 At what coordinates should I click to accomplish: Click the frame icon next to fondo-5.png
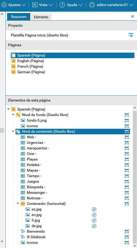pos(127,120)
